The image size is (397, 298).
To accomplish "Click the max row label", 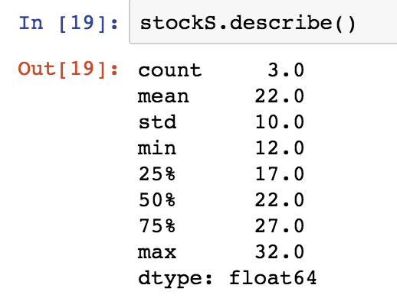I will [157, 252].
